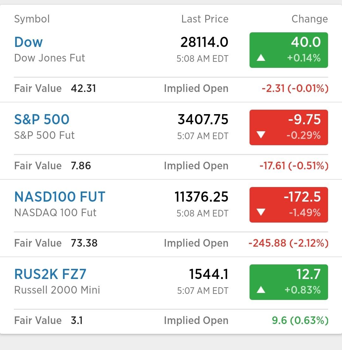342x350 pixels.
Task: Click the red NASDAQ change box
Action: tap(288, 204)
